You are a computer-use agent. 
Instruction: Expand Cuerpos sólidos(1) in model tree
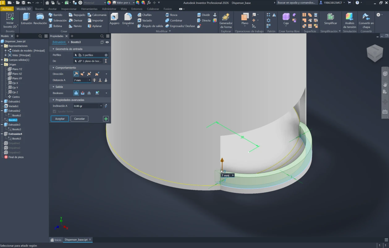2,60
